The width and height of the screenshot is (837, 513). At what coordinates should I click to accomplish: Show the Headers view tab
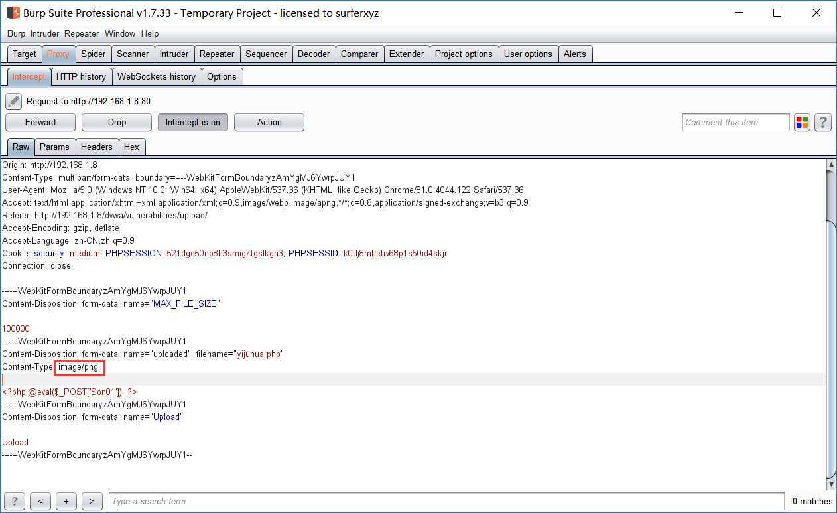(97, 147)
